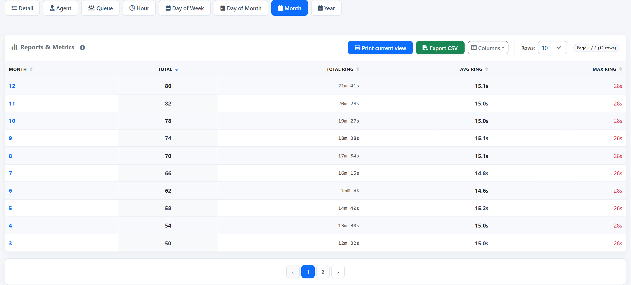Open month 5 link
Image resolution: width=631 pixels, height=285 pixels.
tap(11, 208)
